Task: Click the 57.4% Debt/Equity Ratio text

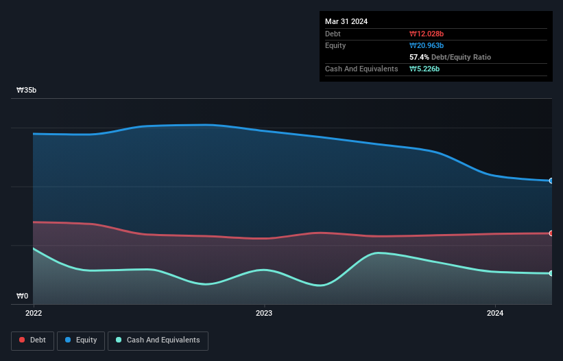Action: click(451, 57)
